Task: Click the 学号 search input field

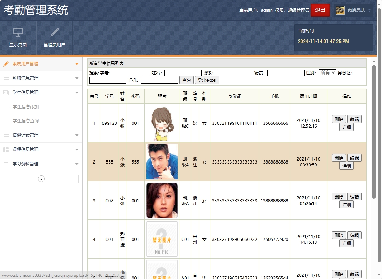Action: coord(131,72)
